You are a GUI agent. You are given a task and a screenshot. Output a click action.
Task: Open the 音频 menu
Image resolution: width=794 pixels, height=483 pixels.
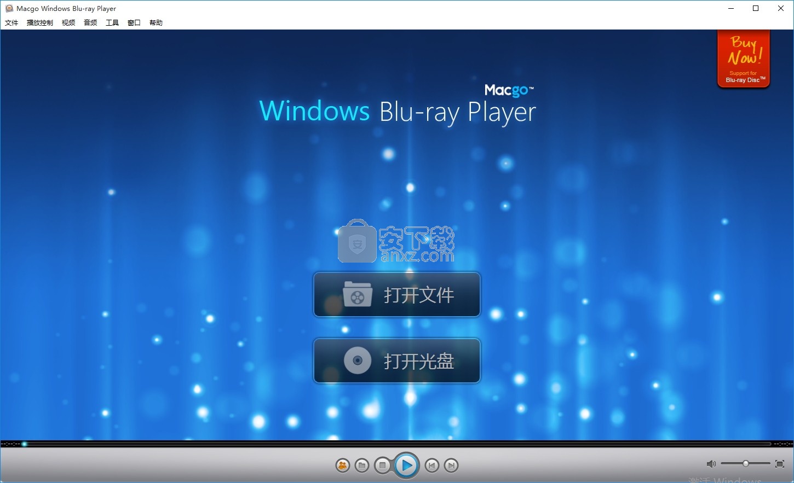90,22
